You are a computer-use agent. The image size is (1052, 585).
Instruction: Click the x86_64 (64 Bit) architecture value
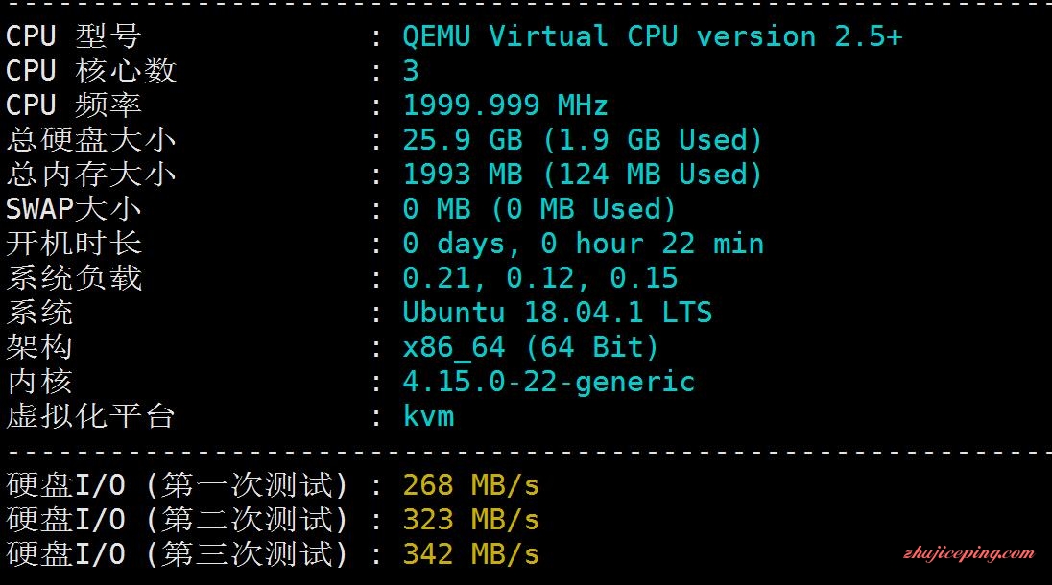click(531, 347)
